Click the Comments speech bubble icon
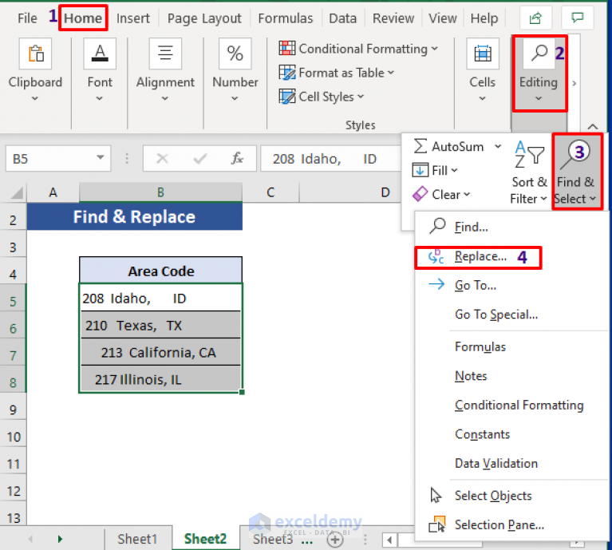This screenshot has height=550, width=612. [x=577, y=18]
